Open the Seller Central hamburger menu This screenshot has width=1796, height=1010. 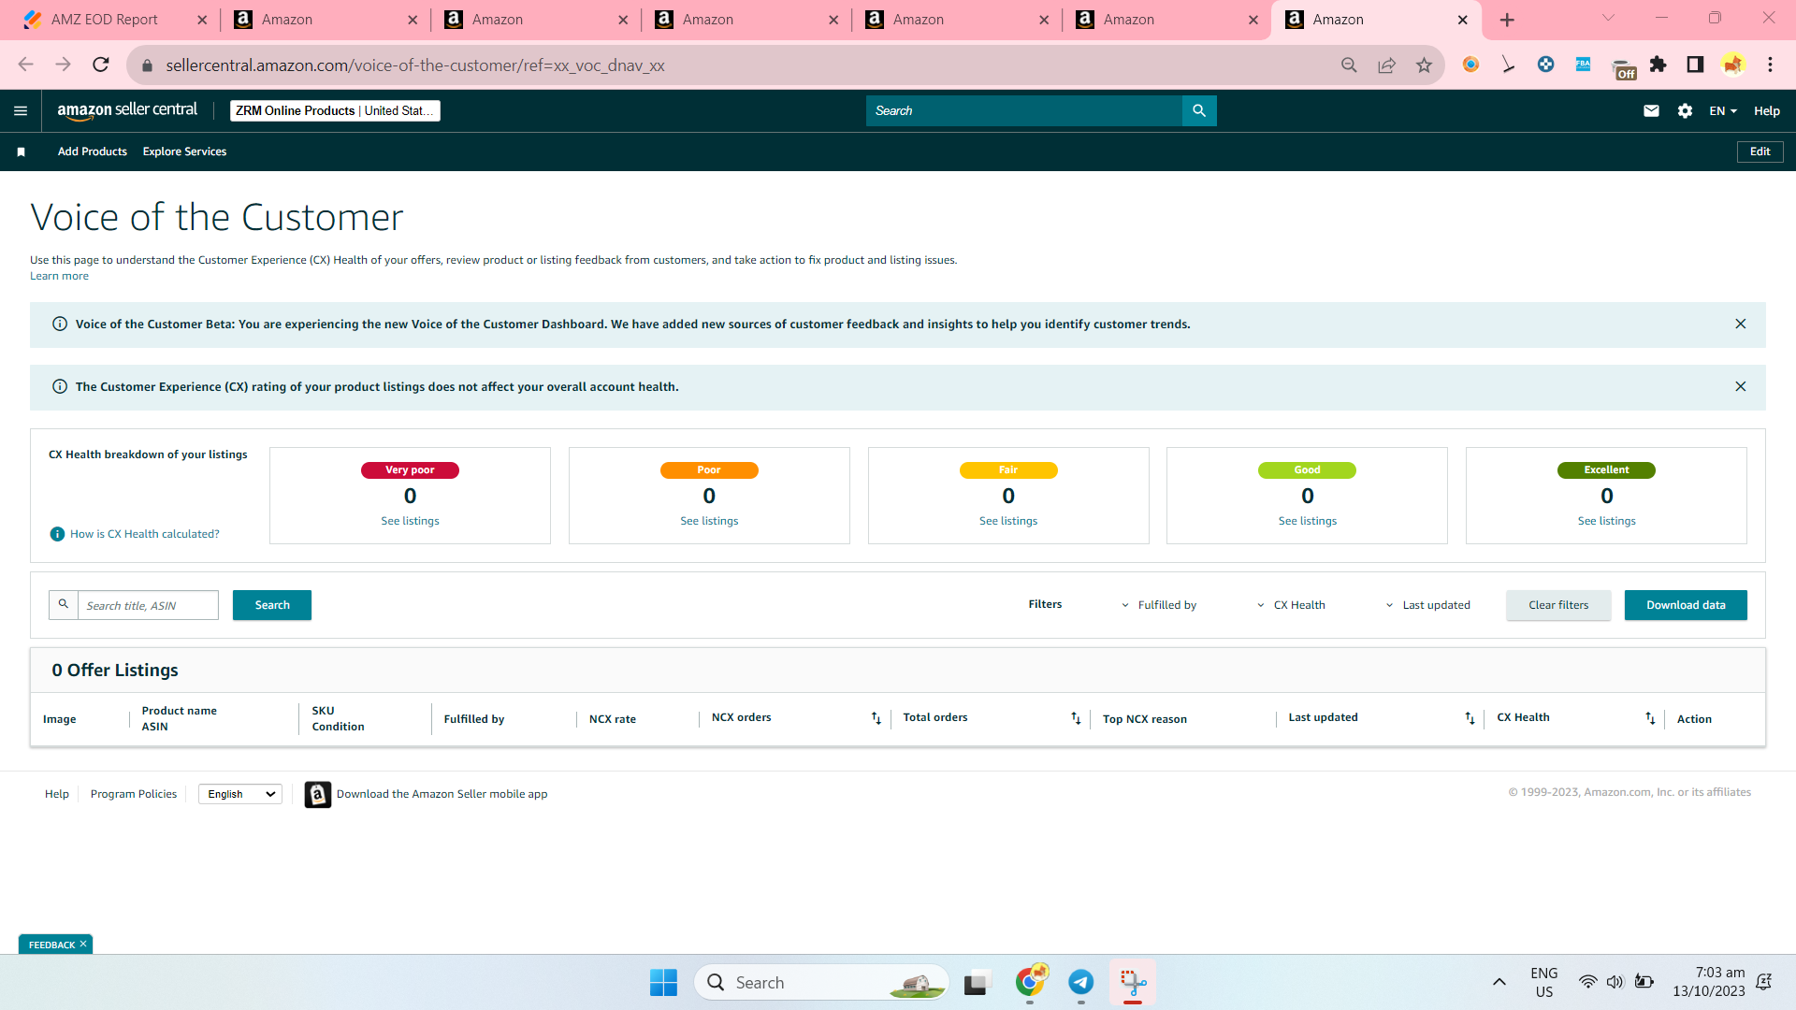21,111
